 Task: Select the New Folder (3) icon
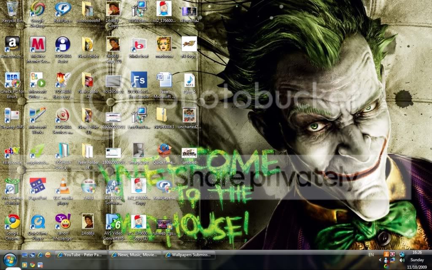click(88, 121)
